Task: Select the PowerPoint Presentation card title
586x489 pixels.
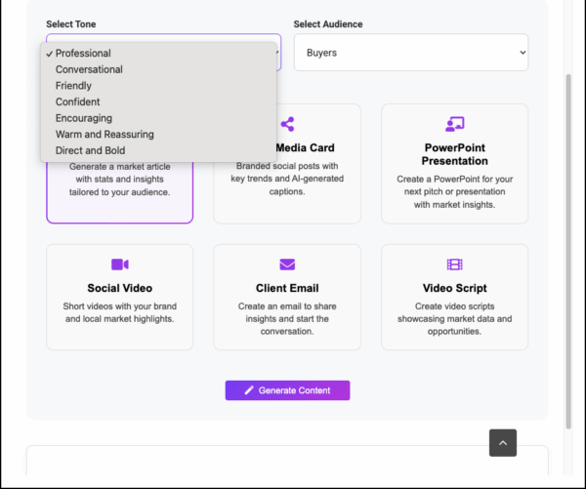Action: coord(454,154)
